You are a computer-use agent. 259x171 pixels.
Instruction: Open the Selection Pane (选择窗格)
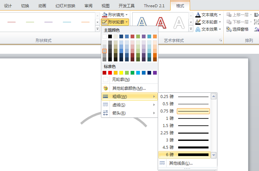[237, 29]
